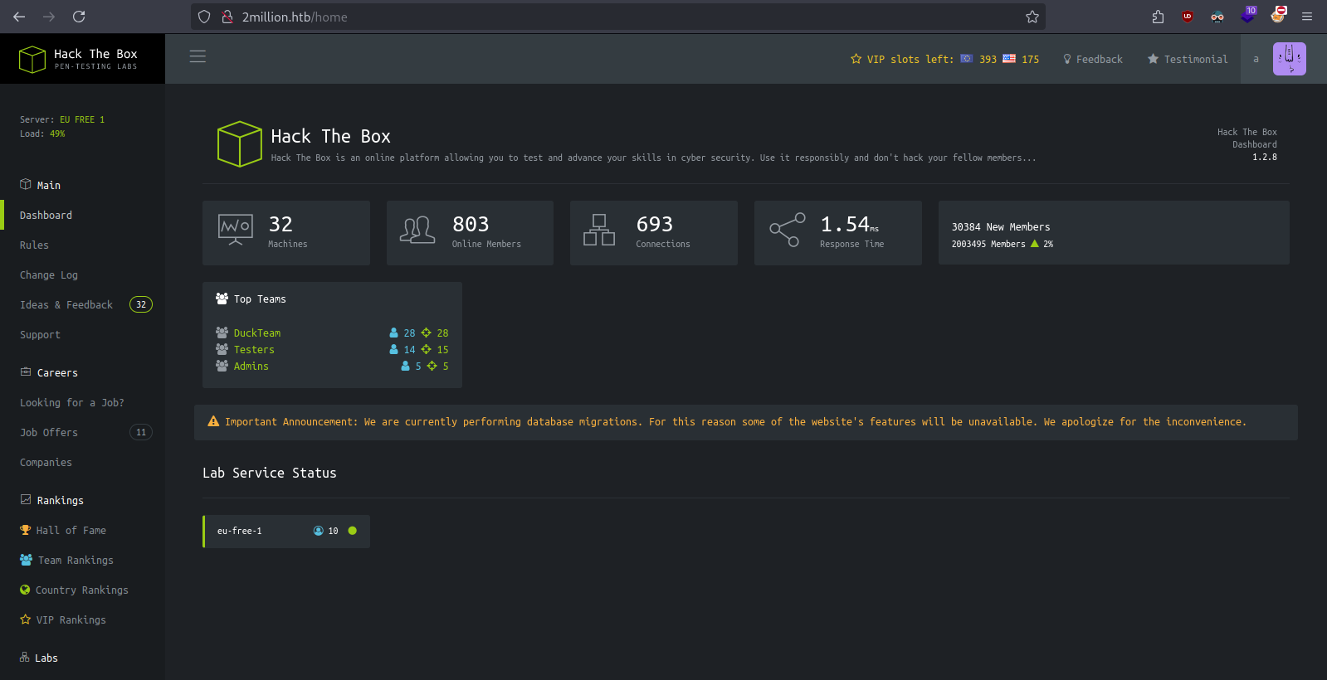Bookmark this page with star icon

click(x=1032, y=17)
